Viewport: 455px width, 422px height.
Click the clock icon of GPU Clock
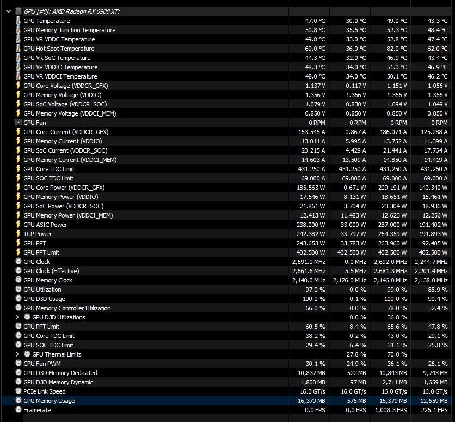pyautogui.click(x=19, y=261)
